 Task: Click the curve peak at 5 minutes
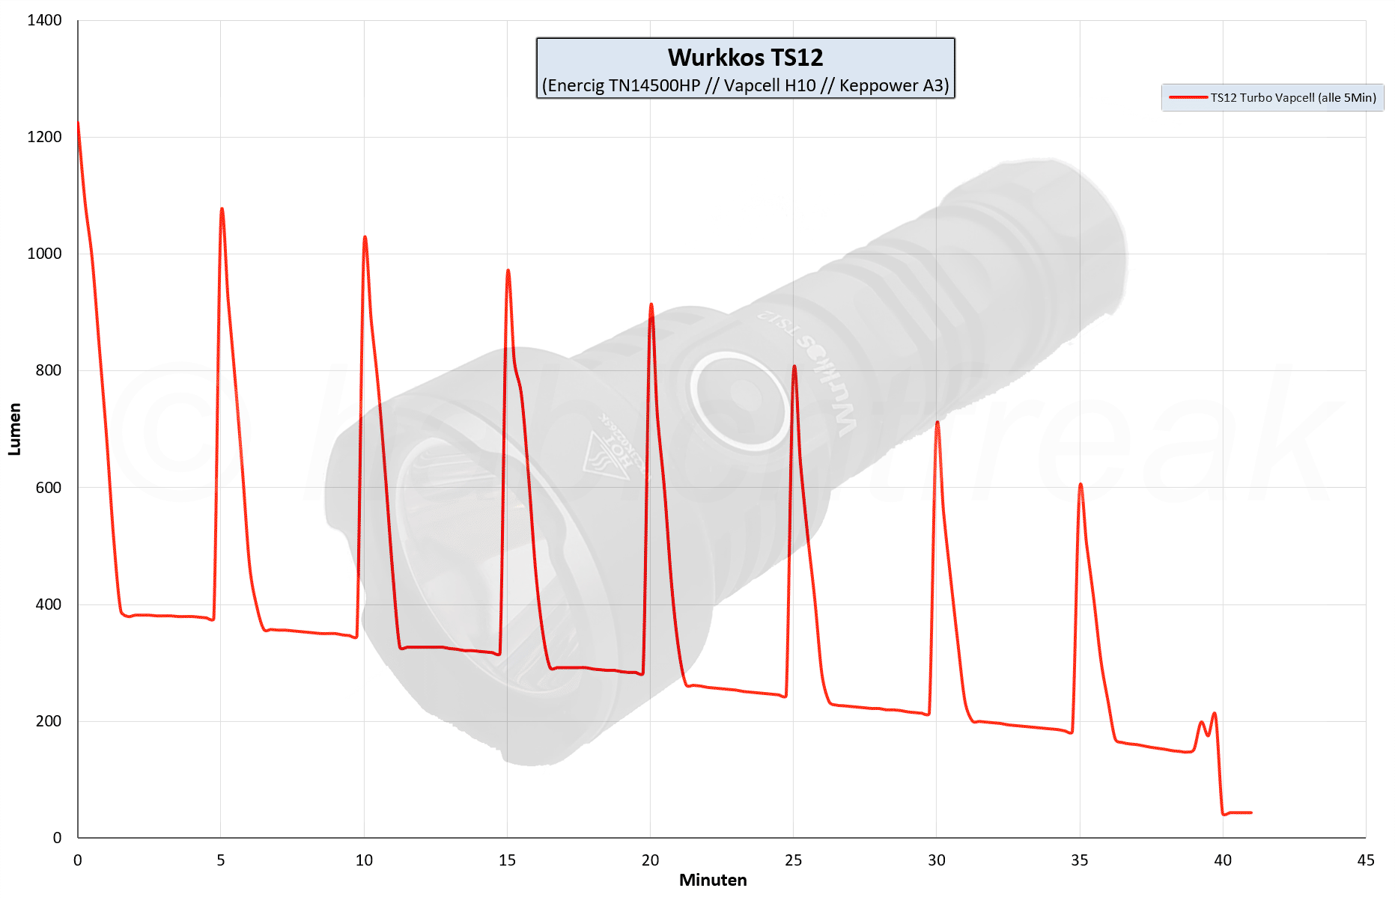click(x=222, y=209)
